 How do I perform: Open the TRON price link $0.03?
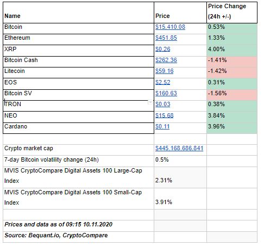pyautogui.click(x=162, y=104)
